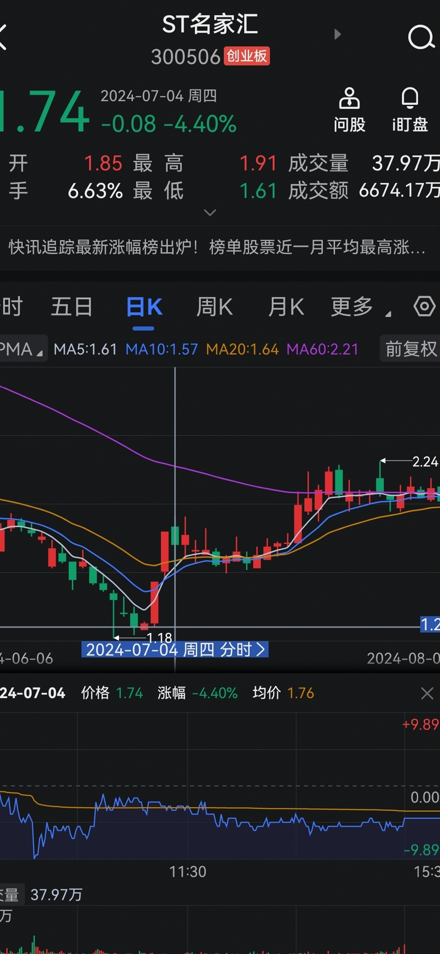Tap the ST名家汇 stock title

pos(210,24)
